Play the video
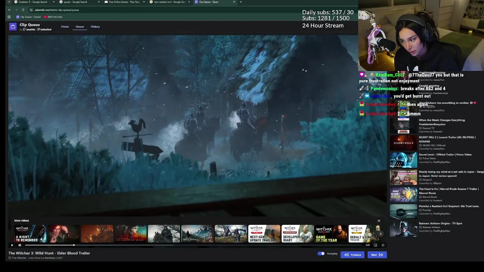Screen dimensions: 484x272 coord(12,245)
